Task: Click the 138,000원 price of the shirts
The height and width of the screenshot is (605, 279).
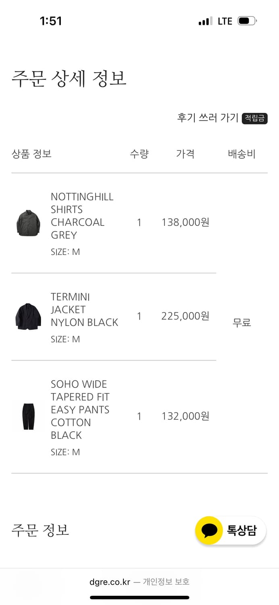Action: [185, 223]
